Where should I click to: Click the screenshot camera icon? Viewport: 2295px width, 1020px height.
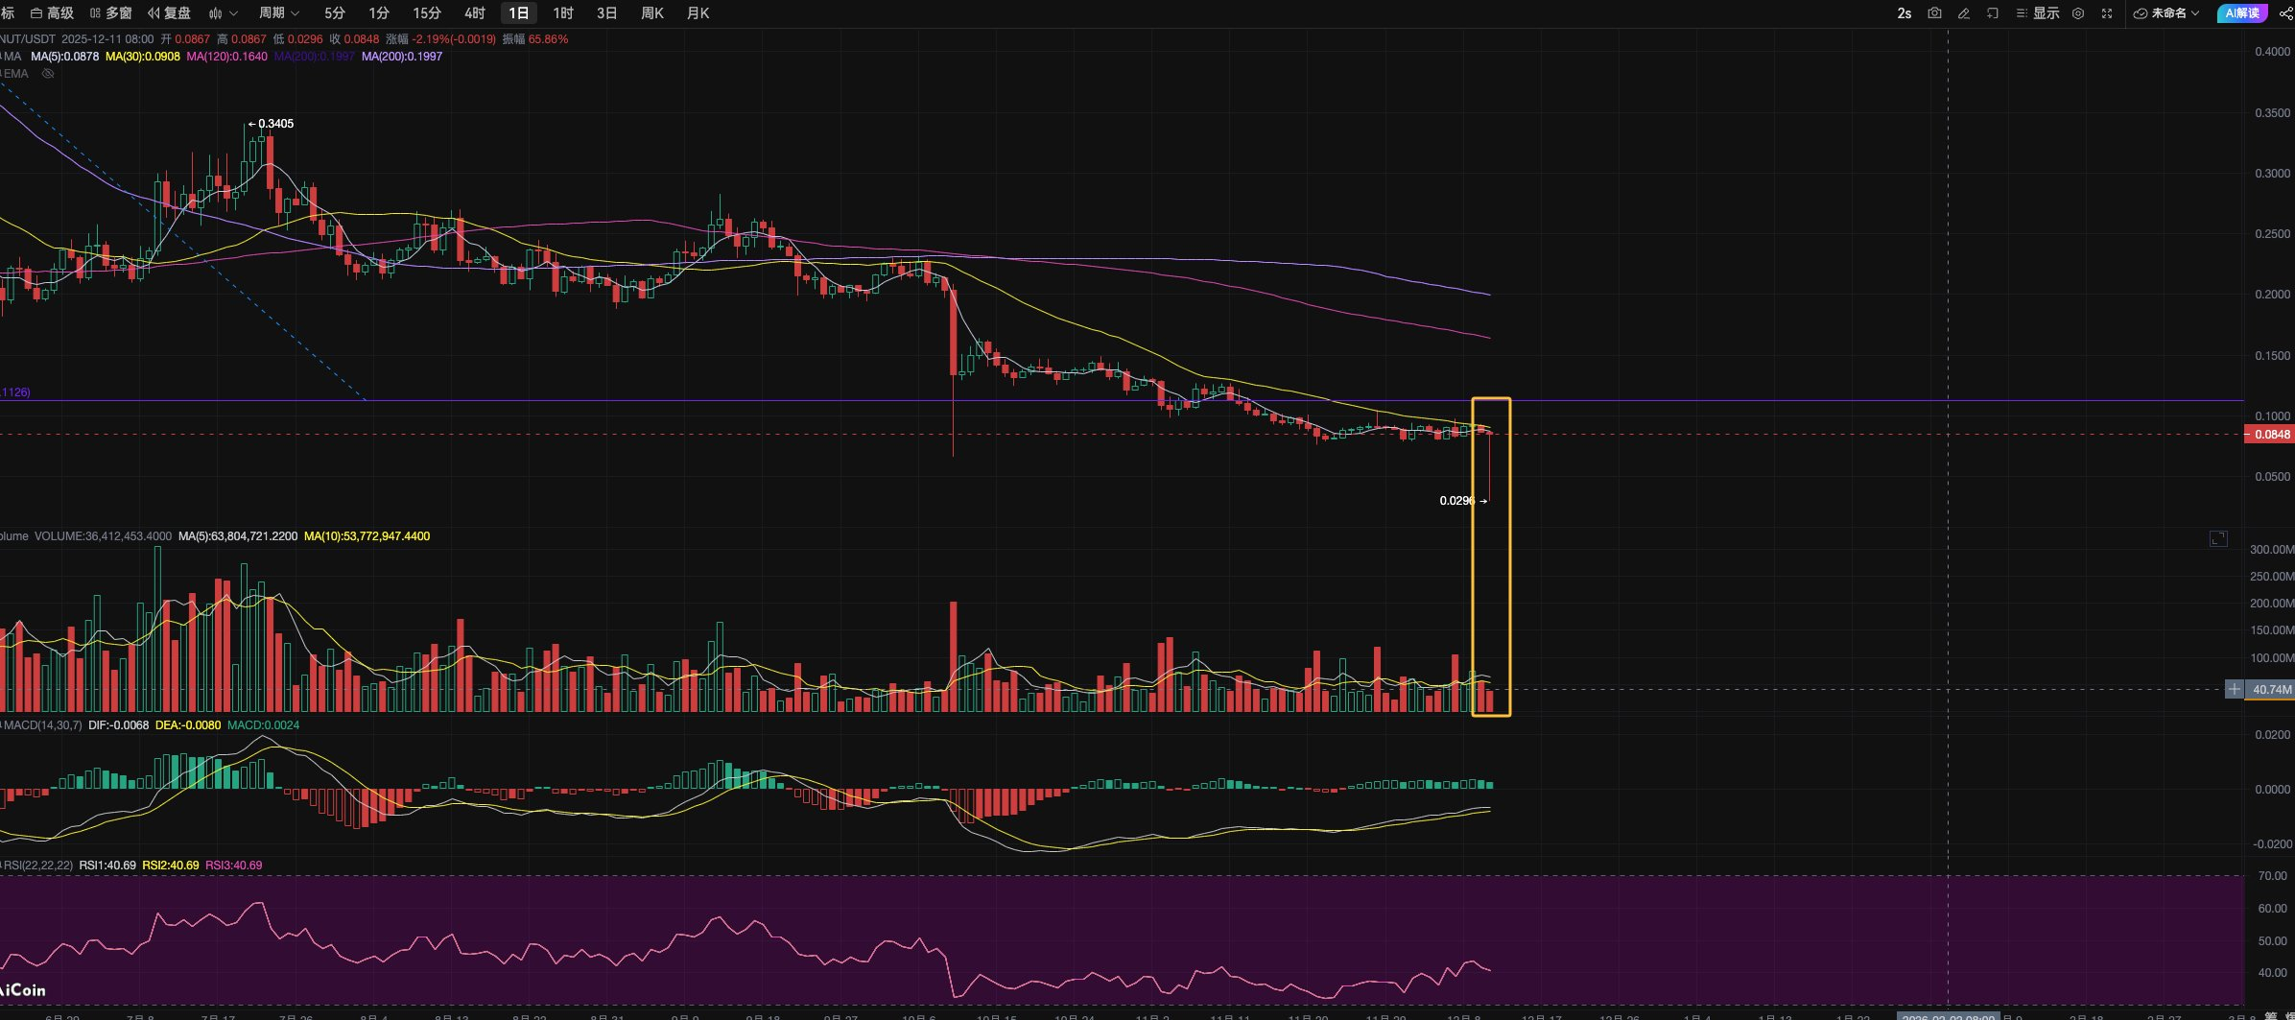[1934, 13]
